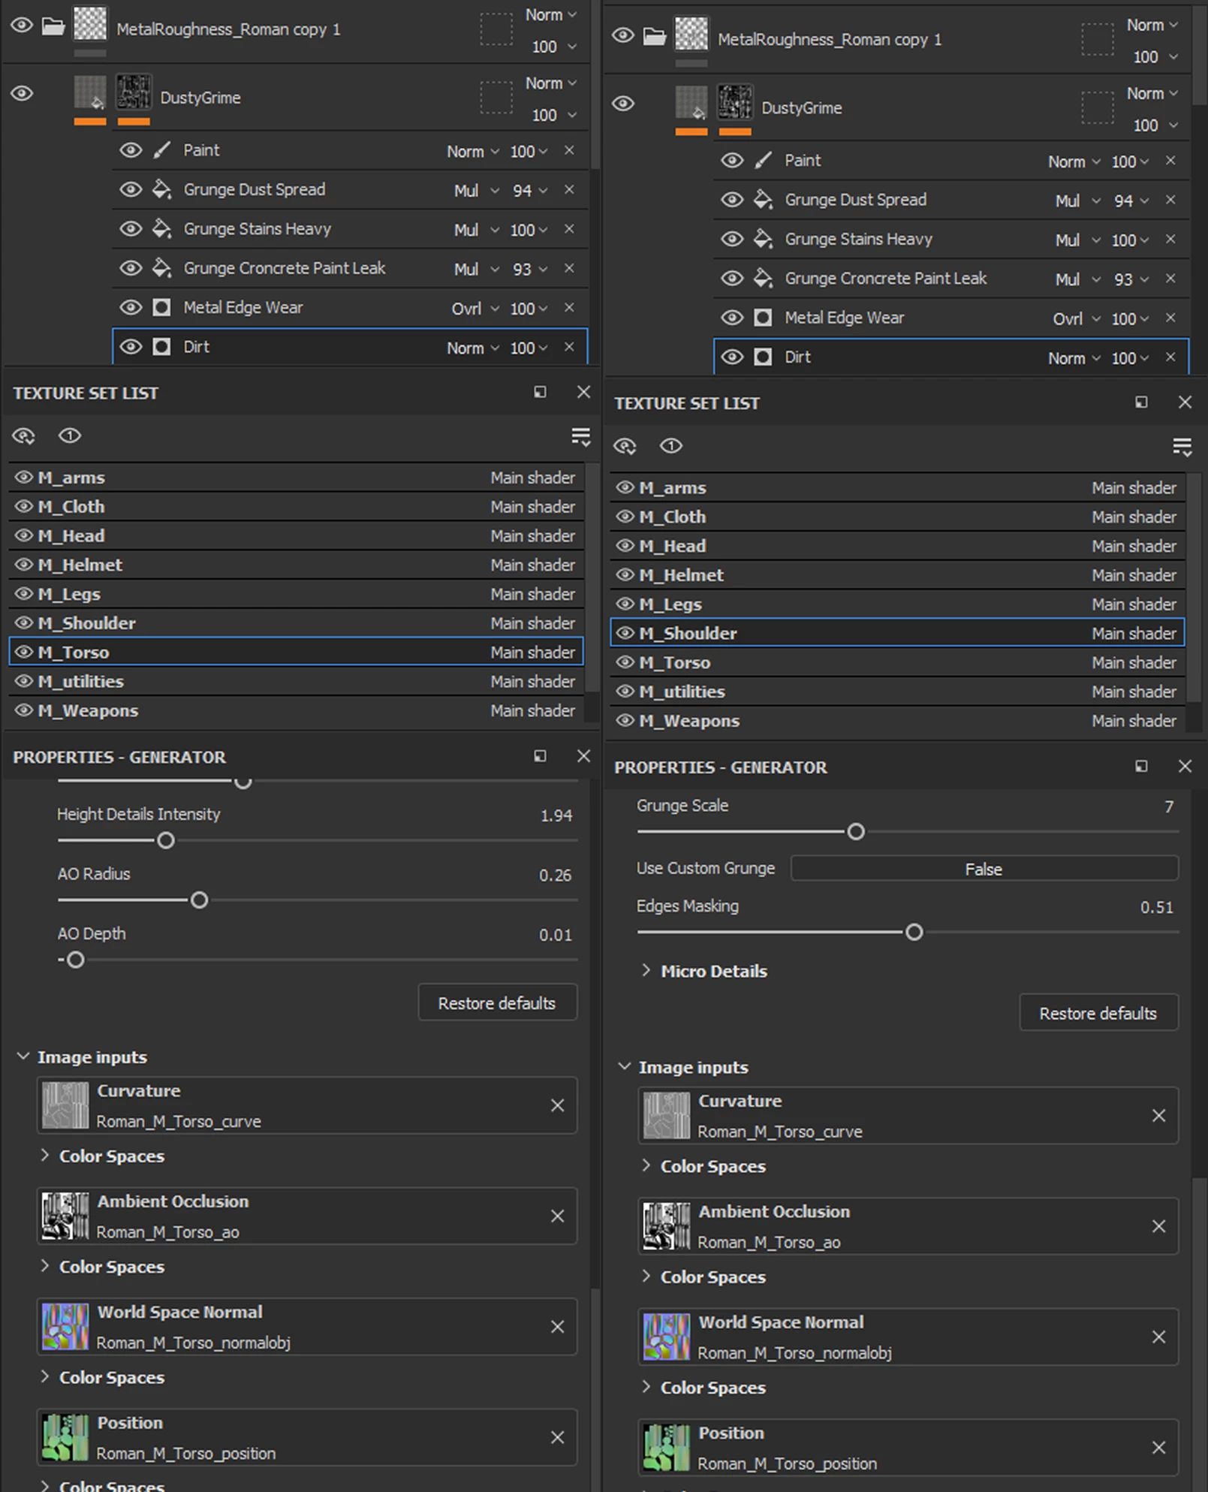Hide M_Helmet texture set in left list
The height and width of the screenshot is (1492, 1208).
click(x=24, y=565)
